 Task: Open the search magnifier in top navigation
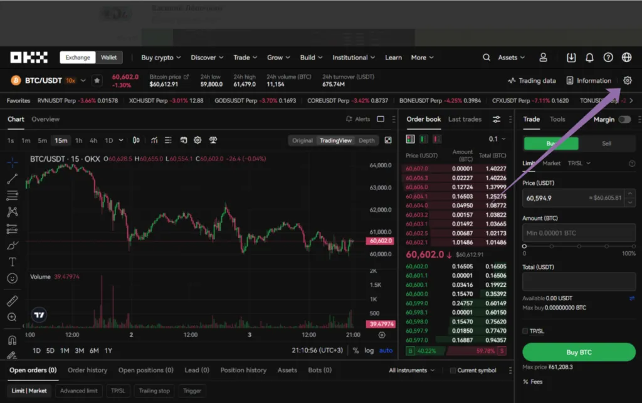point(487,58)
